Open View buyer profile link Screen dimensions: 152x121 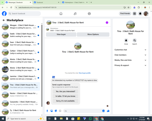(85, 73)
